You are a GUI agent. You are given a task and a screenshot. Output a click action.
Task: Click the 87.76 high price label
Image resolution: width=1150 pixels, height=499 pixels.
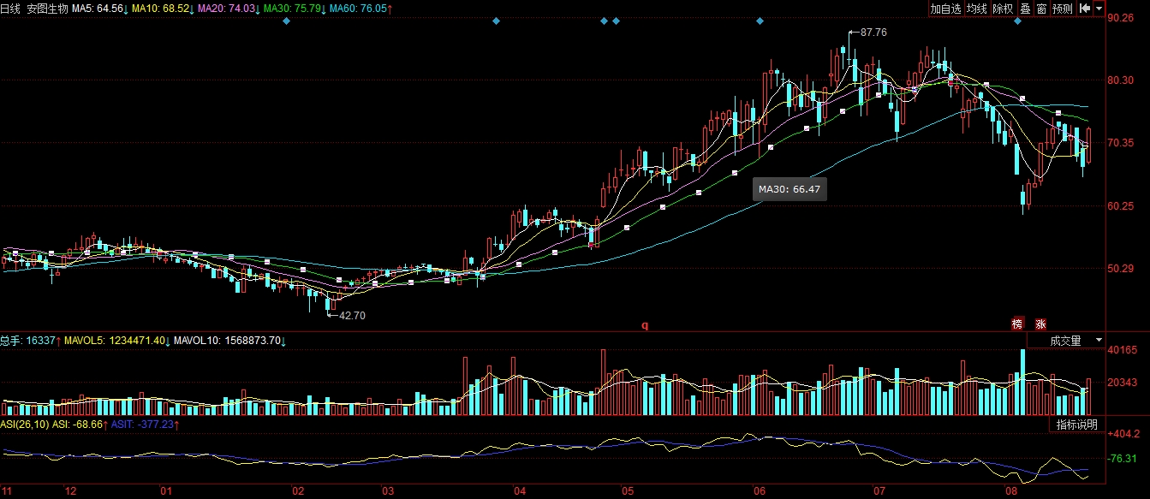click(873, 32)
